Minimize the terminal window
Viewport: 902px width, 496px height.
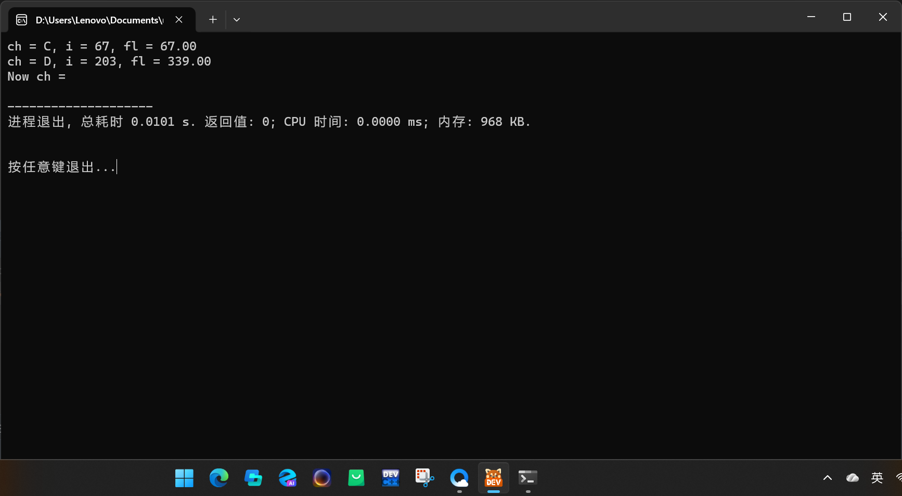tap(811, 17)
